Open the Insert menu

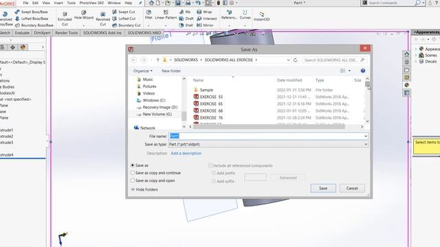pos(58,3)
